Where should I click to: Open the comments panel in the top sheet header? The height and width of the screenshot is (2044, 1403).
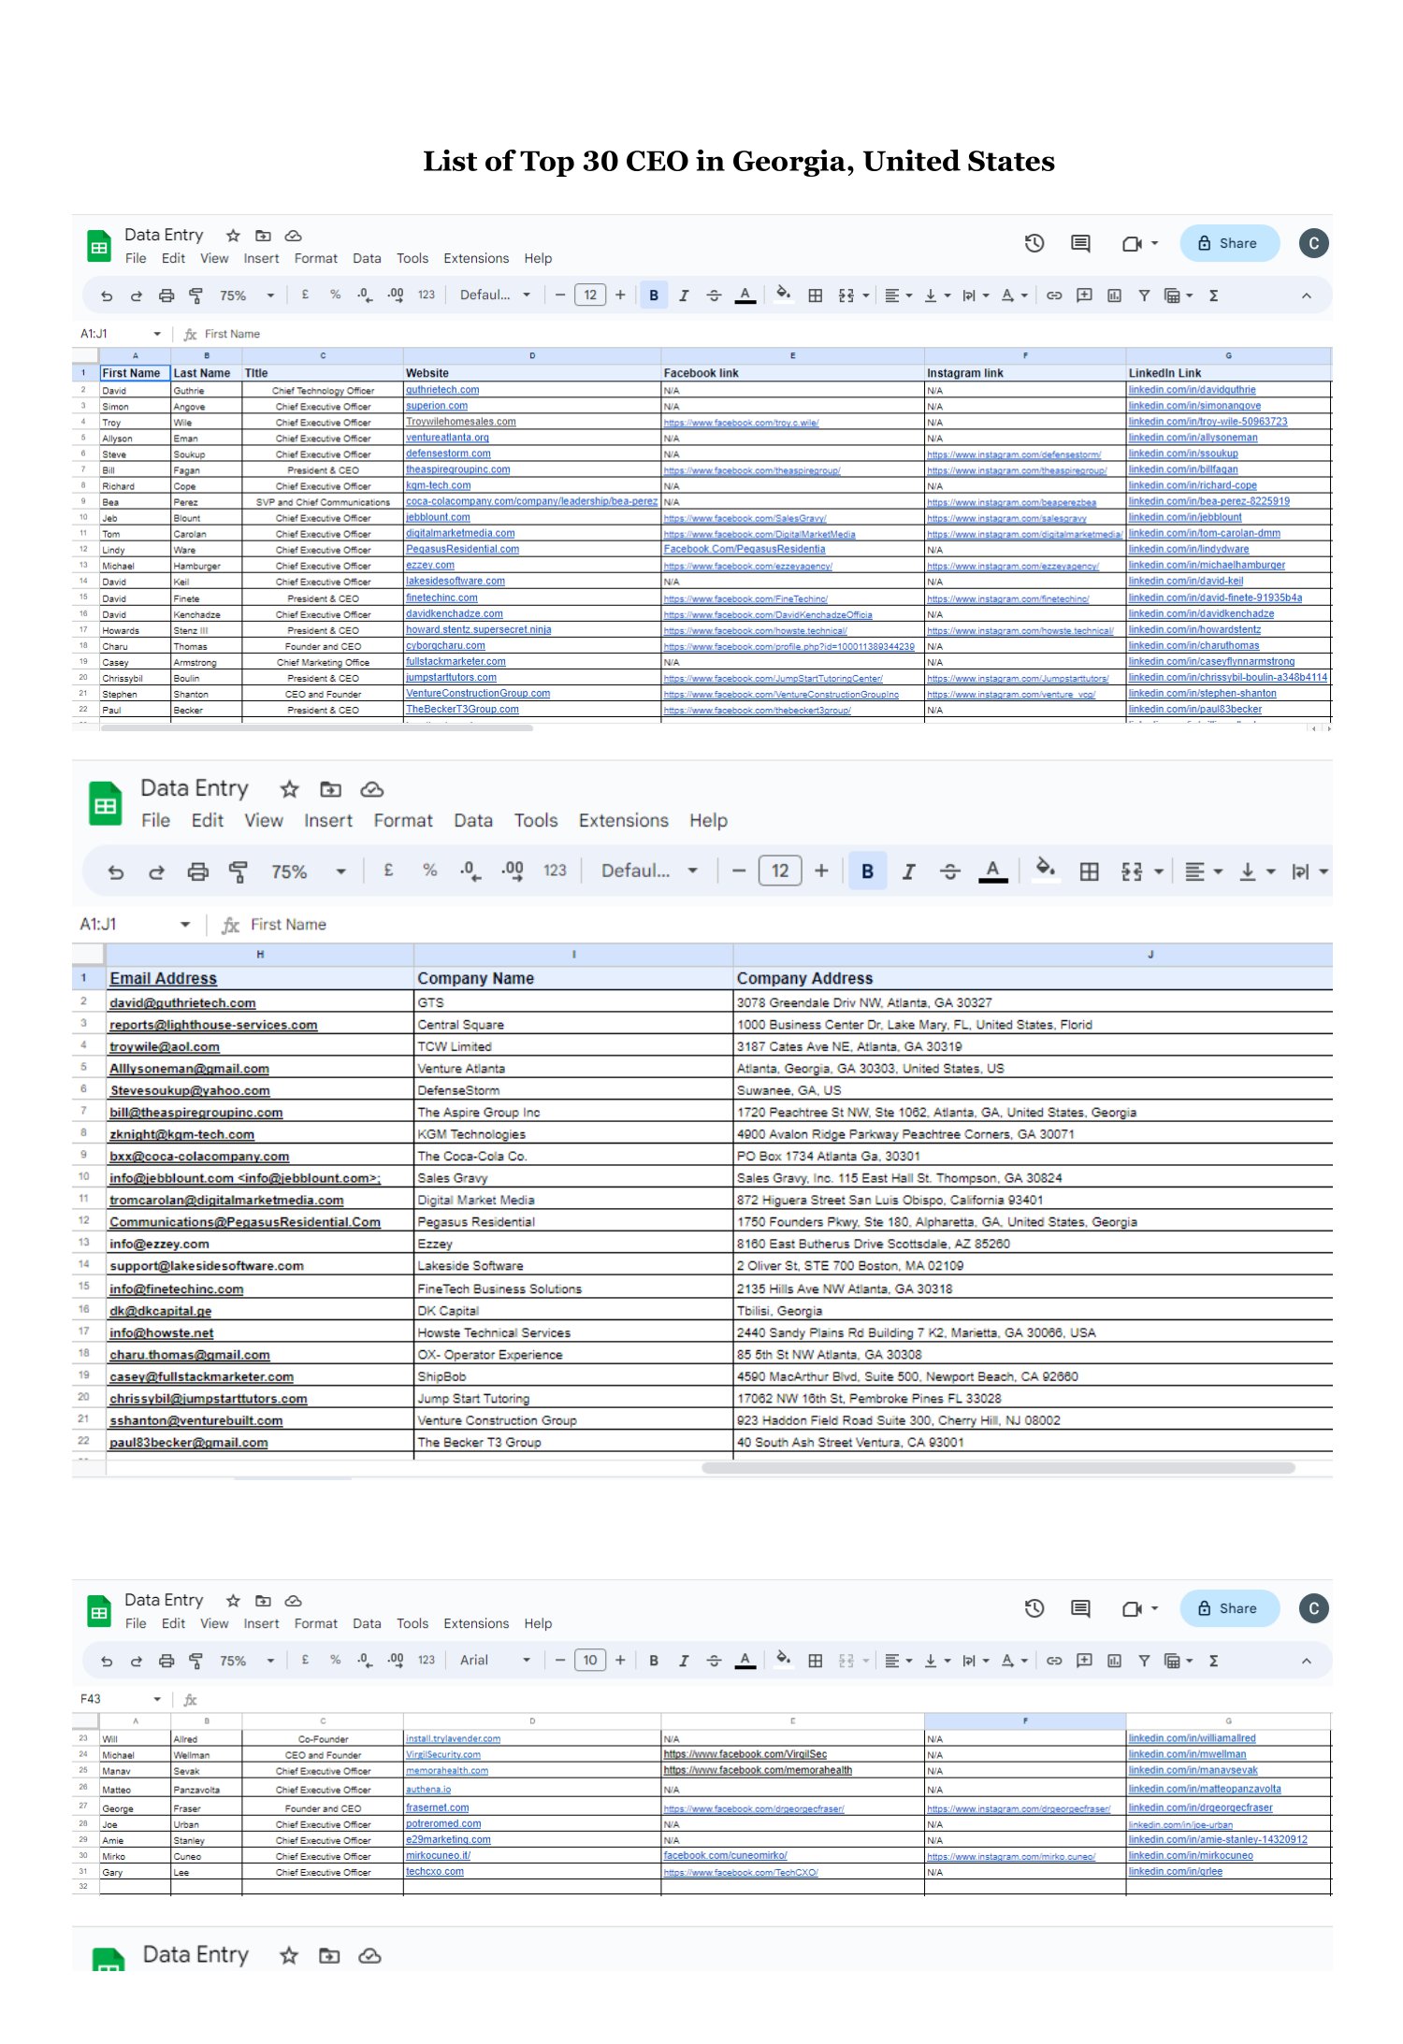(1080, 243)
